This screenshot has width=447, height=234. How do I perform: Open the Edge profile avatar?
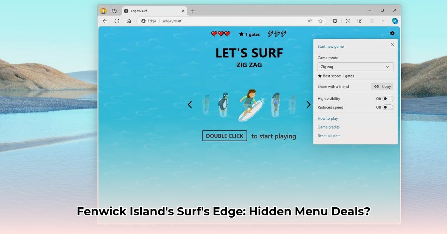pos(104,11)
